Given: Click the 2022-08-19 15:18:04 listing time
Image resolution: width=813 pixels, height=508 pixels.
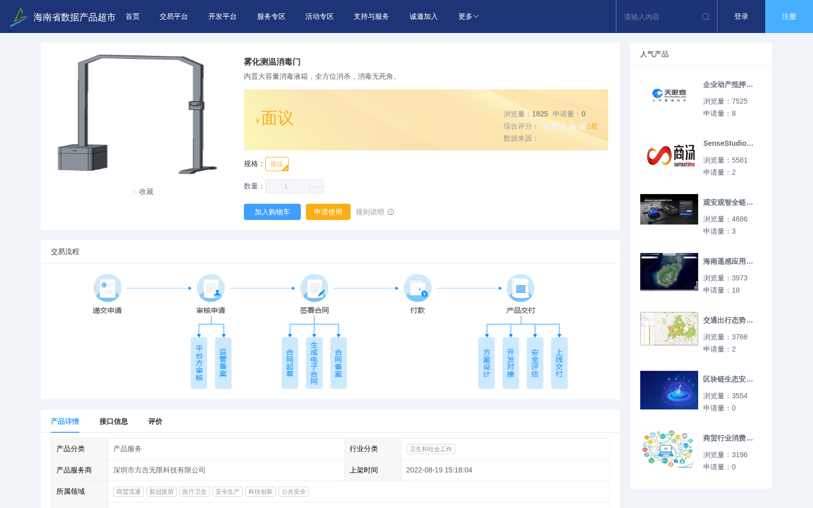Looking at the screenshot, I should click(440, 470).
